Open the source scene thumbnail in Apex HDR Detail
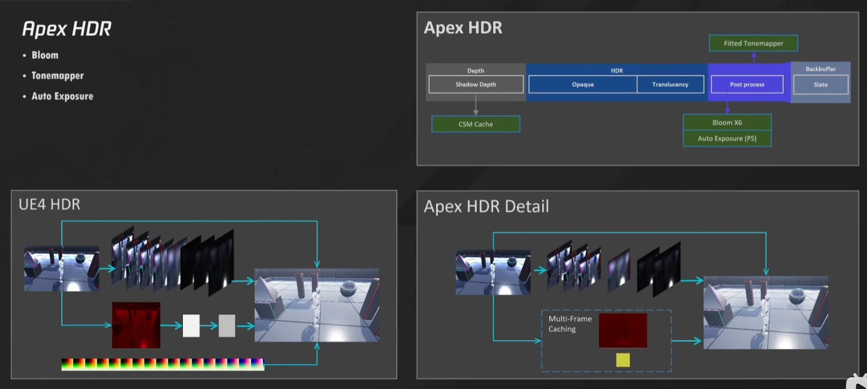This screenshot has height=389, width=867. 493,272
